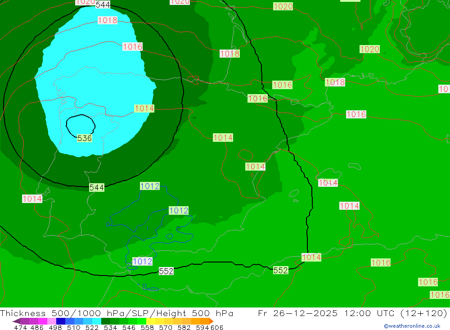The height and width of the screenshot is (330, 450).
Task: Click the 1014 label at the cyan area's right edge
Action: [x=144, y=108]
